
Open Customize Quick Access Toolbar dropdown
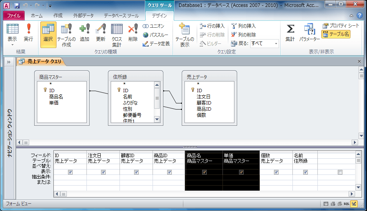click(50, 6)
